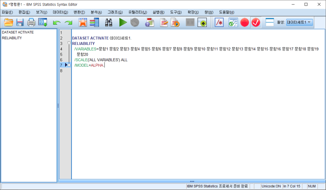Open the 변환(T) menu
326x190 pixels.
[79, 12]
